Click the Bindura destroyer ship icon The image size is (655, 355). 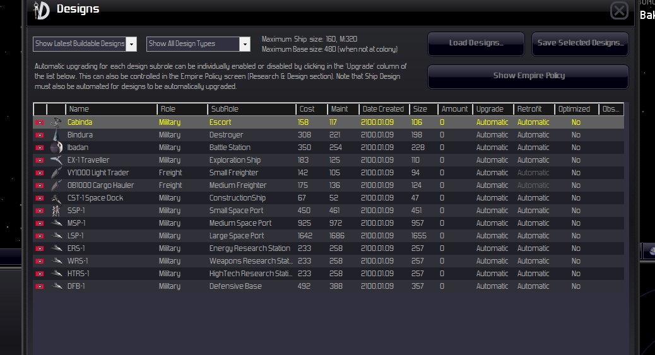[56, 135]
